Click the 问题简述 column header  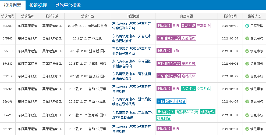click(133, 16)
